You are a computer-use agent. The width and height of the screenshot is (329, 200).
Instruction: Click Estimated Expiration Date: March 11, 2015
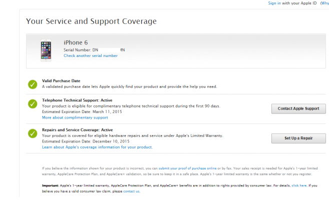click(82, 112)
